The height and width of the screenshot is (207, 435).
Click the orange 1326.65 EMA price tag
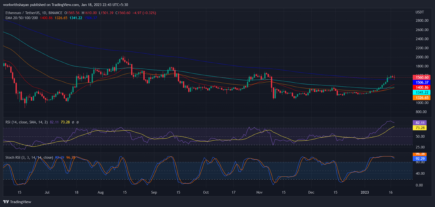[421, 98]
